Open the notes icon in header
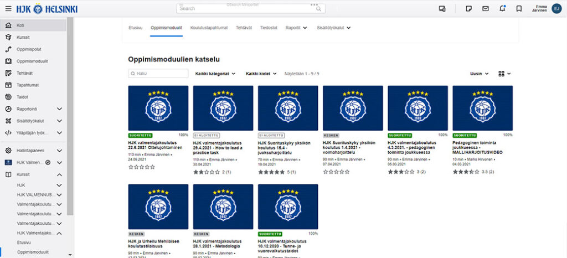The width and height of the screenshot is (567, 258). 468,9
